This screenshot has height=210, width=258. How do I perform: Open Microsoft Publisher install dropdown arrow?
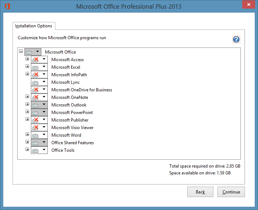pos(44,119)
